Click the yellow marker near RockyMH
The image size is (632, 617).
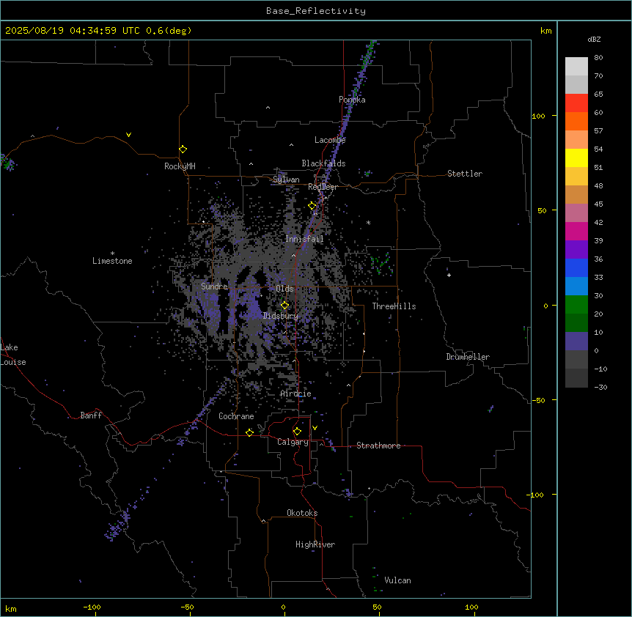(x=183, y=149)
